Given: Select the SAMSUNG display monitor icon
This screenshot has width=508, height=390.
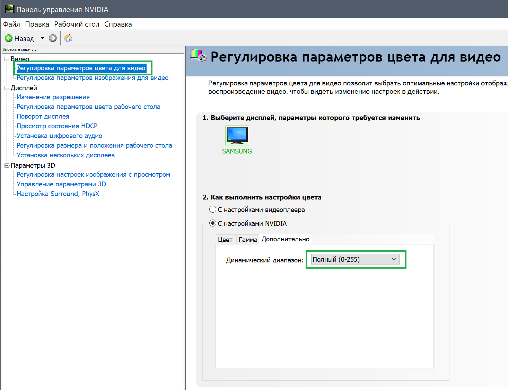Looking at the screenshot, I should [237, 136].
